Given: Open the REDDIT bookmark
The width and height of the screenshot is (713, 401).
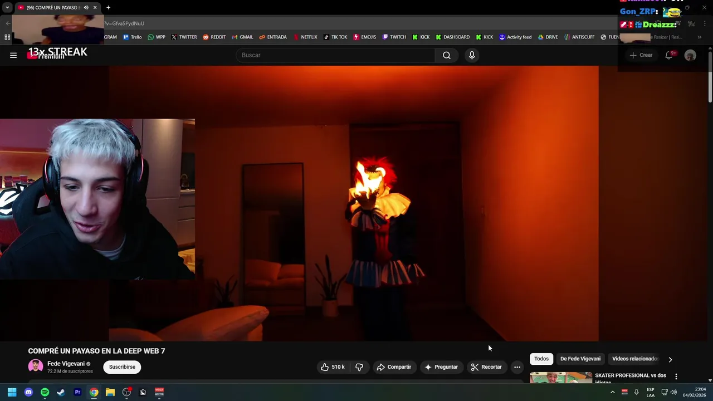Looking at the screenshot, I should [214, 37].
